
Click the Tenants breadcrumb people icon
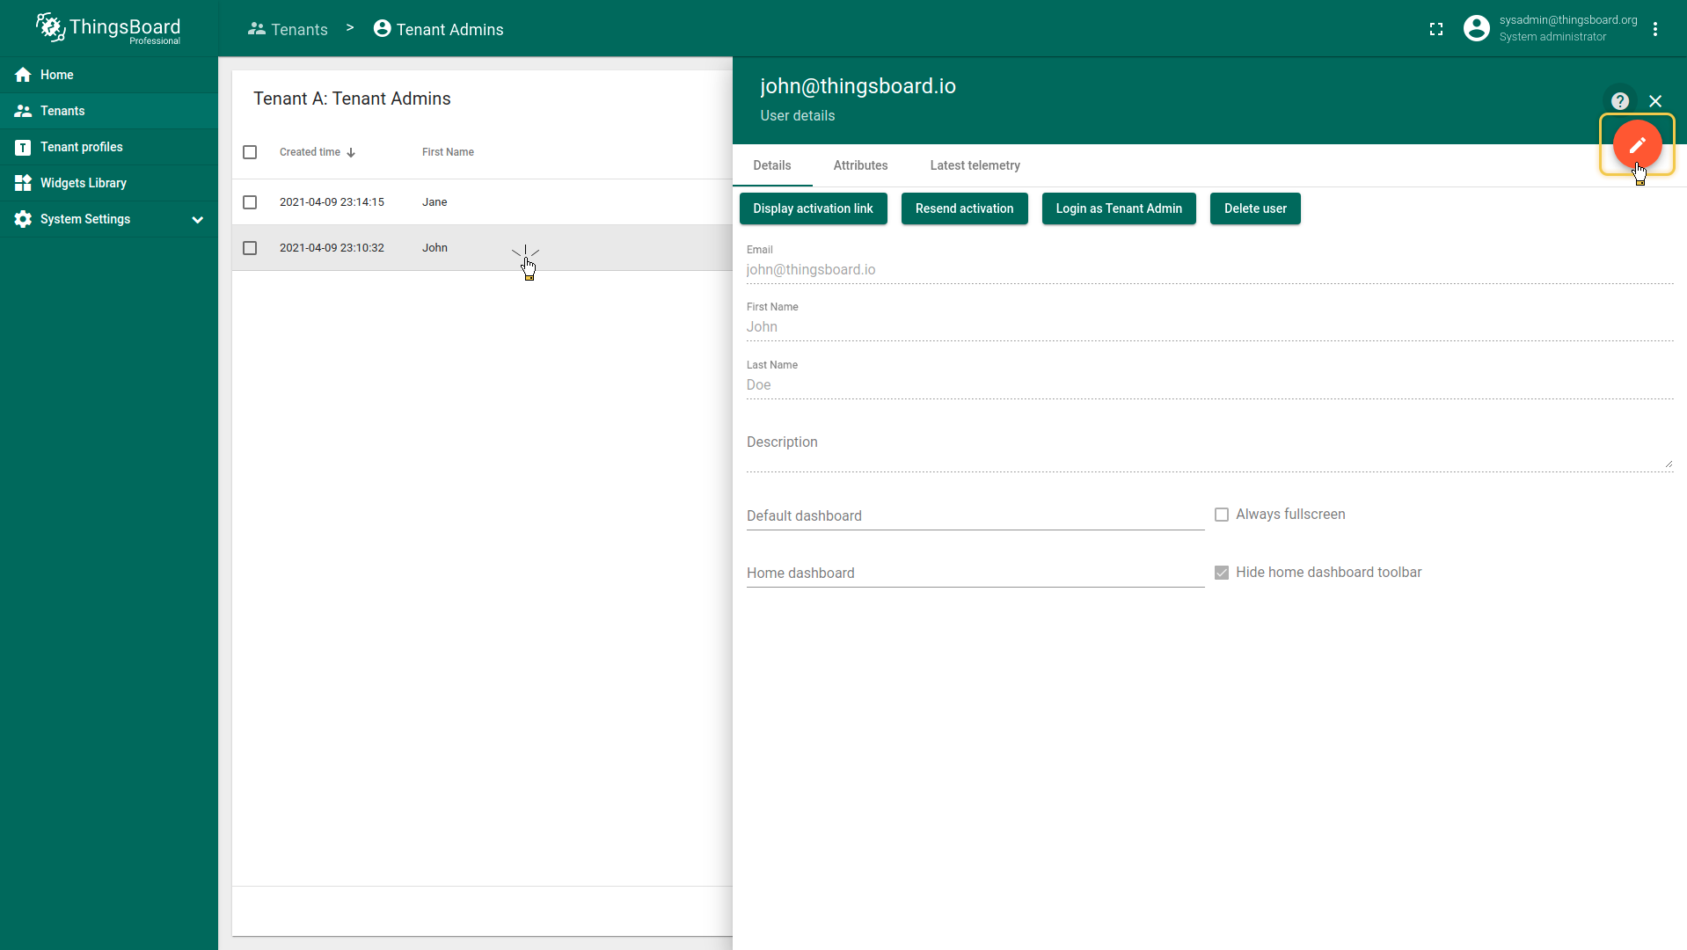257,29
